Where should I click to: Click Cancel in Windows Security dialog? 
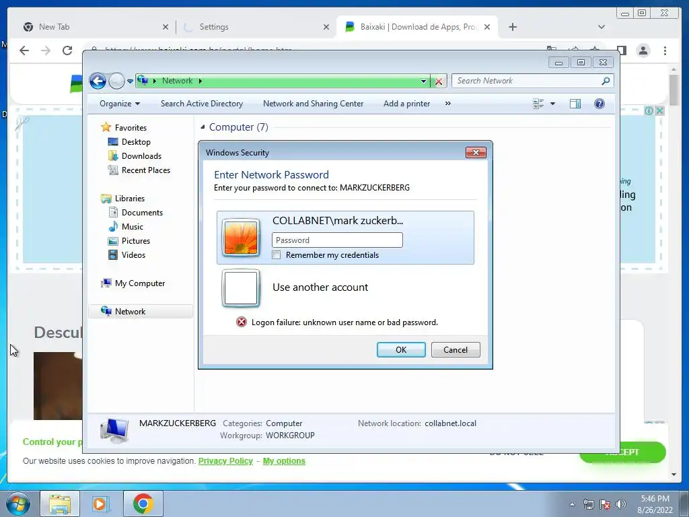[456, 349]
